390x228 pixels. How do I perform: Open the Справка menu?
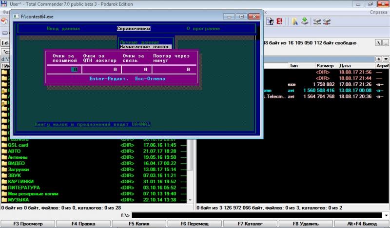[378, 12]
